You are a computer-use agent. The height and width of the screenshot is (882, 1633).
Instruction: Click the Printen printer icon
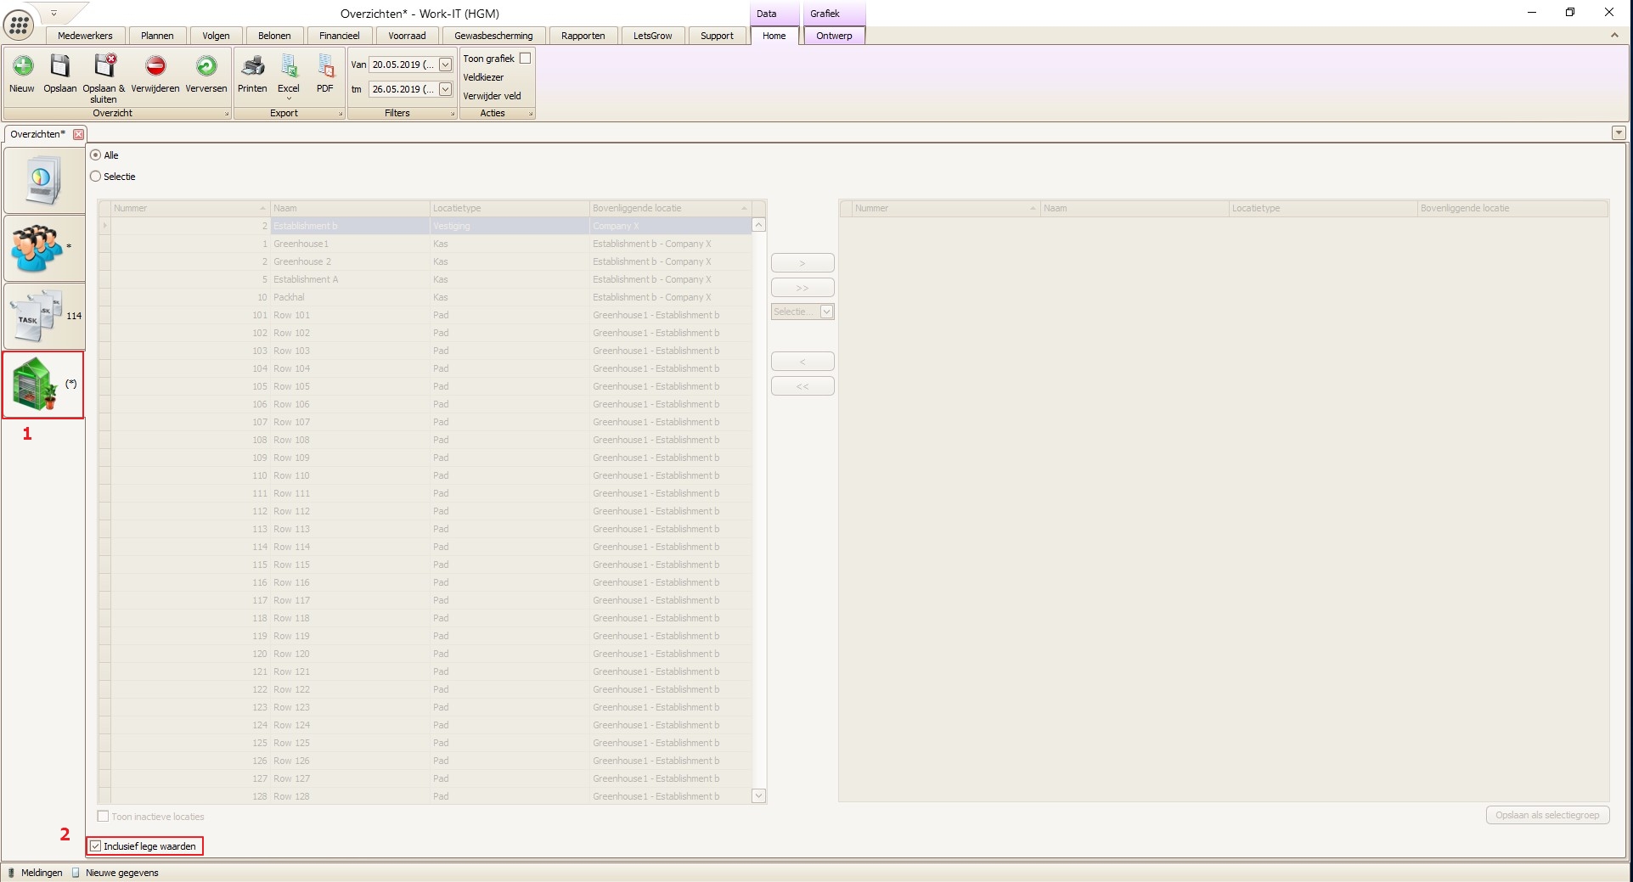pyautogui.click(x=252, y=66)
